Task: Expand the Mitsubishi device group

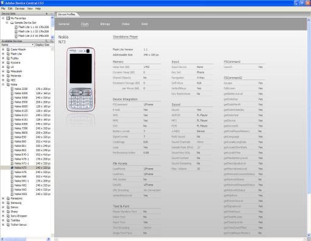Action: 3,72
